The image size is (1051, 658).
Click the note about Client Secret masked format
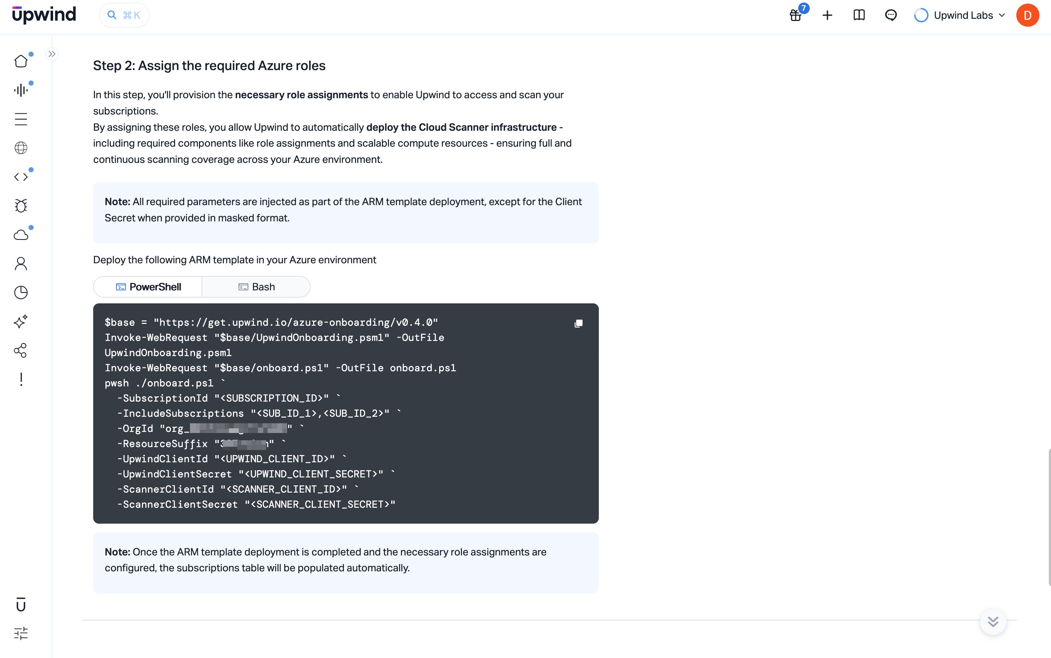coord(346,213)
